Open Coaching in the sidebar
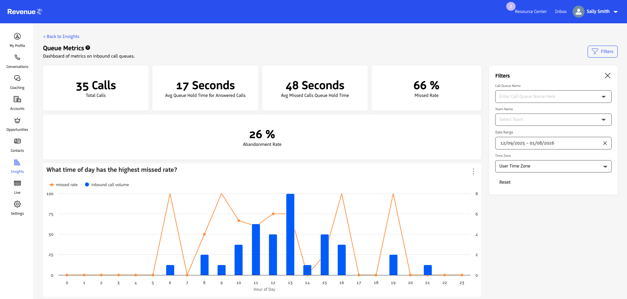Screen dimensions: 627x299 point(17,78)
